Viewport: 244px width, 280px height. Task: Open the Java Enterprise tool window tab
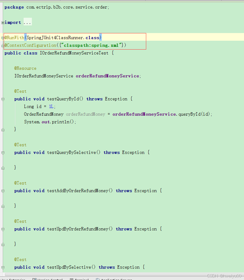12,279
